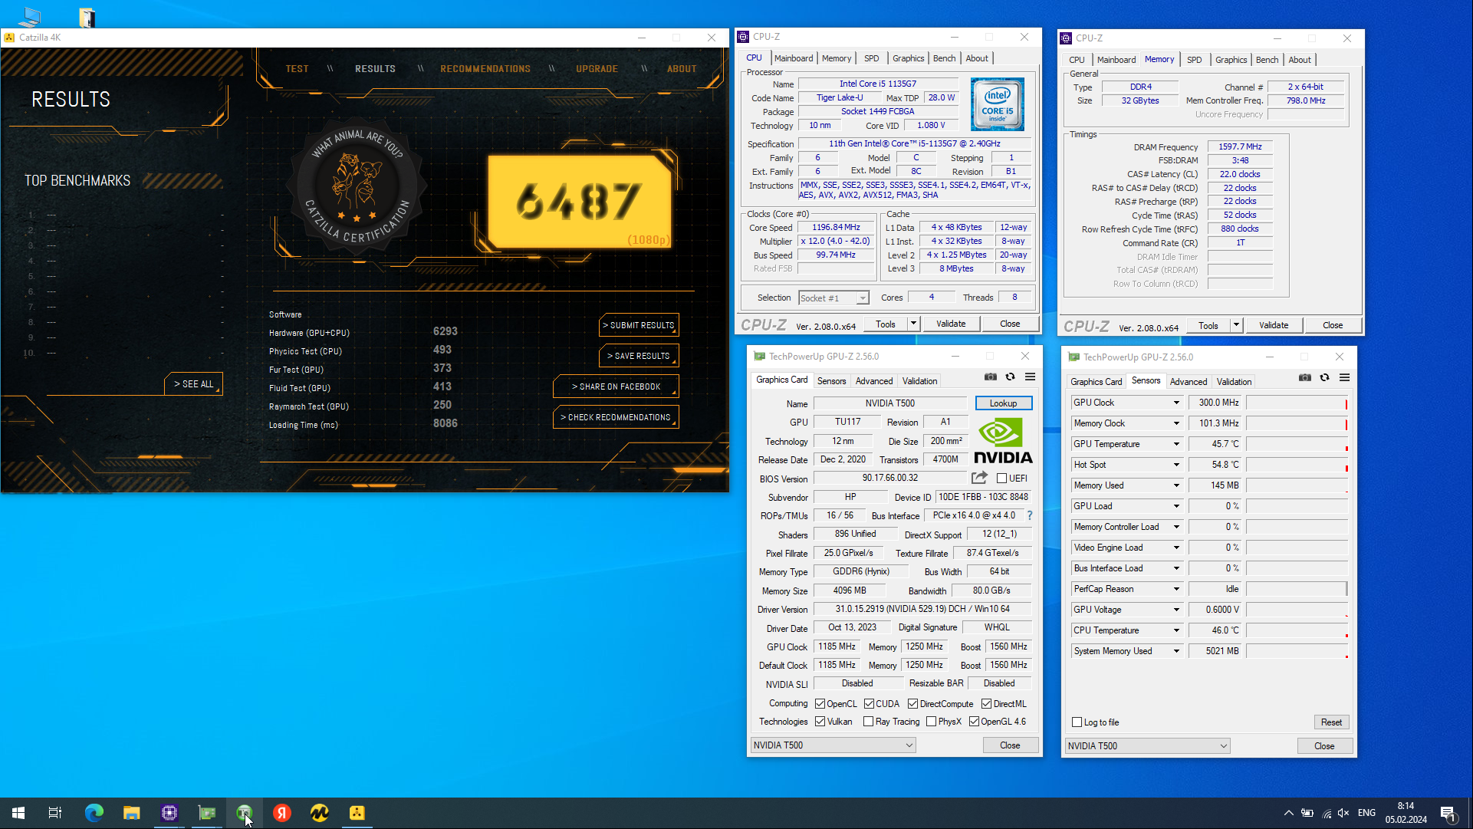Click the NVIDIA logo in GPU-Z
Image resolution: width=1473 pixels, height=829 pixels.
coord(1003,441)
